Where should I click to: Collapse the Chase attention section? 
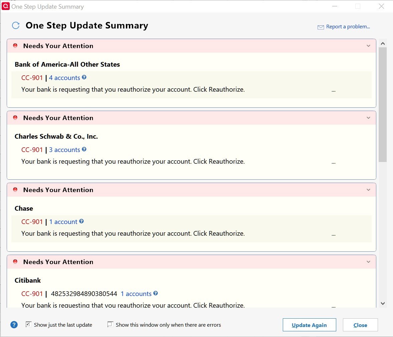(368, 190)
